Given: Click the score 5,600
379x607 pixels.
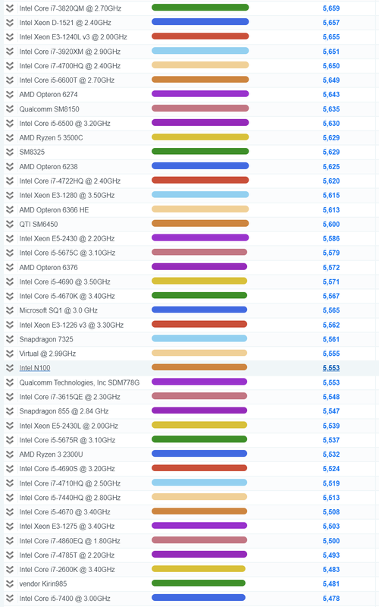Looking at the screenshot, I should (x=331, y=224).
